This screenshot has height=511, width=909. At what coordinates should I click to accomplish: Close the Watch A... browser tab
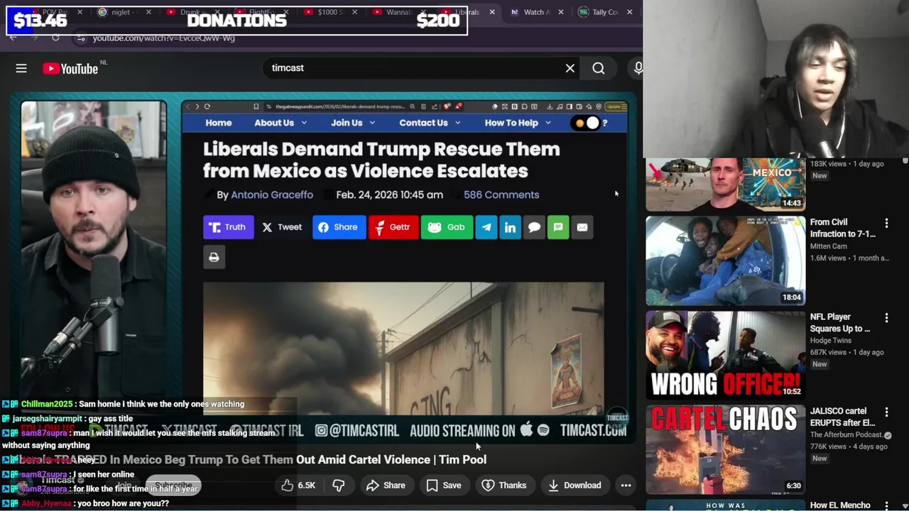click(560, 12)
